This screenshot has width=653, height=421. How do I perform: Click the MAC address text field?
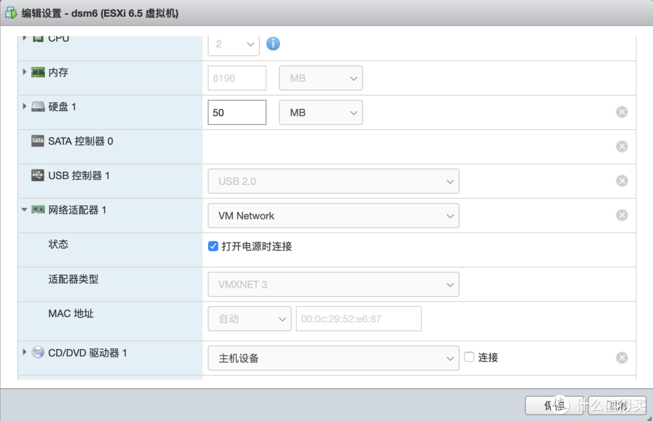[359, 319]
